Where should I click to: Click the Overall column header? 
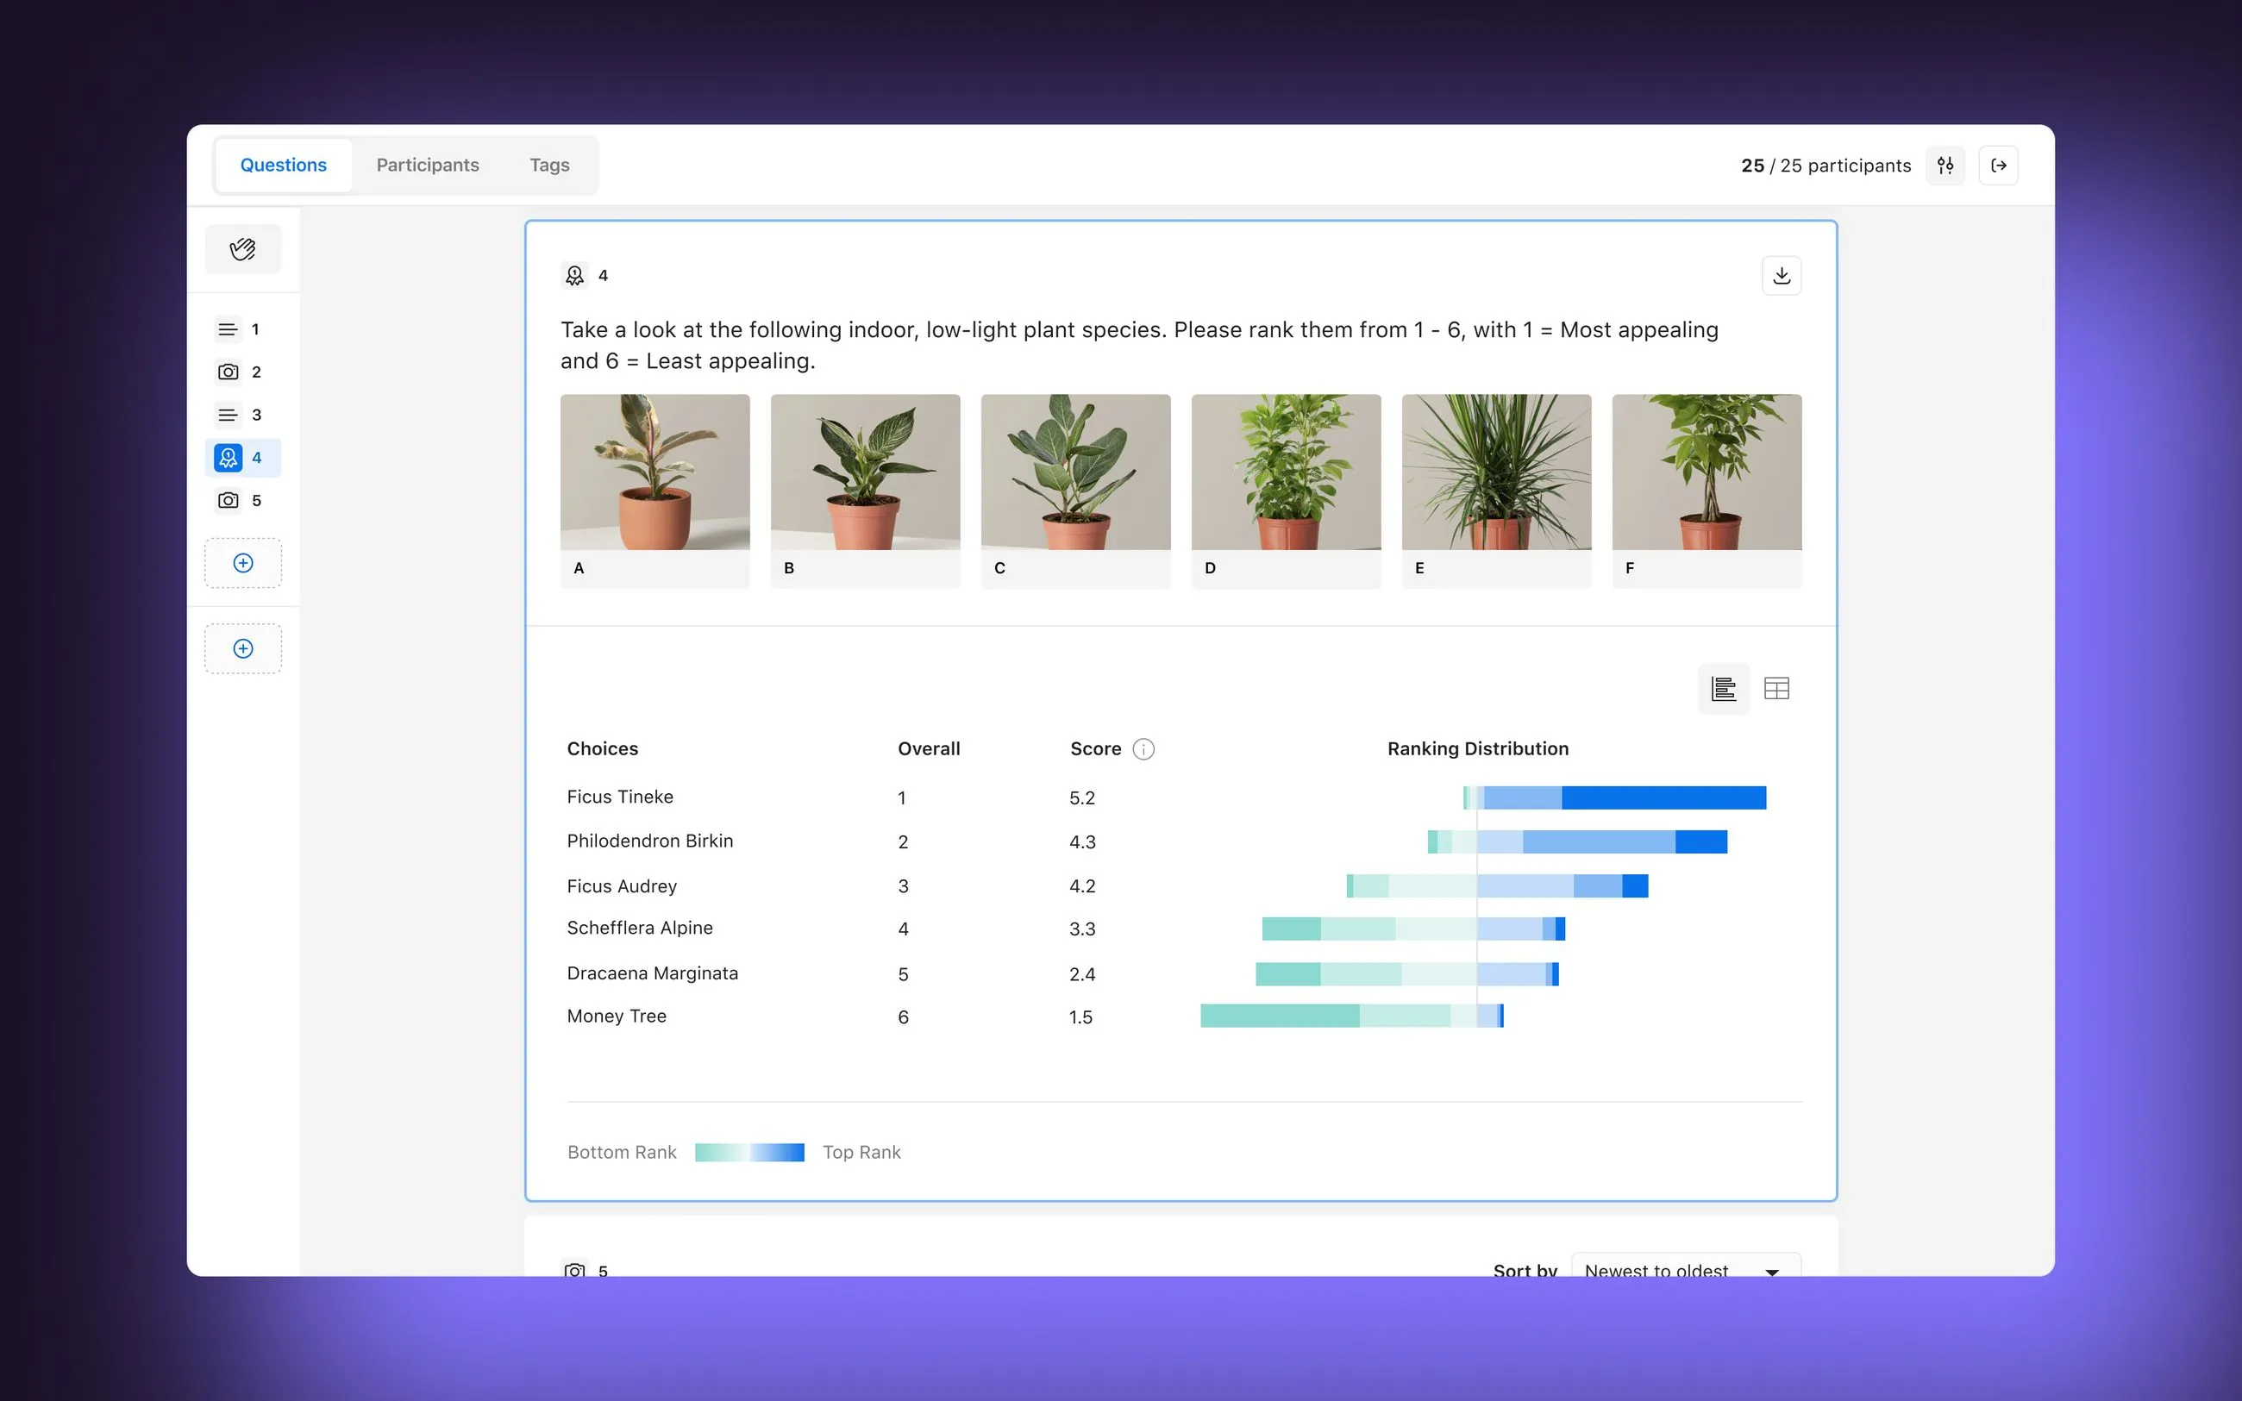pos(929,748)
